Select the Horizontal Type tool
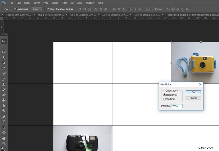 (4, 122)
